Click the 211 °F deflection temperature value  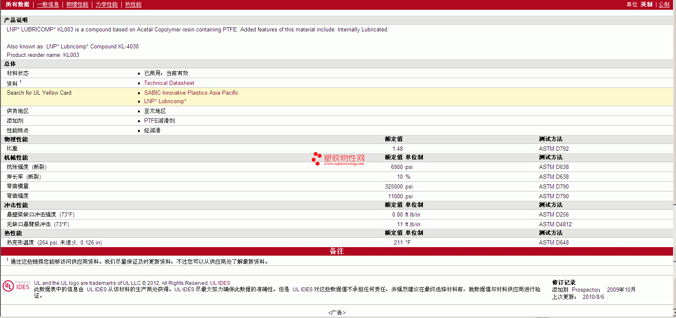click(x=402, y=242)
